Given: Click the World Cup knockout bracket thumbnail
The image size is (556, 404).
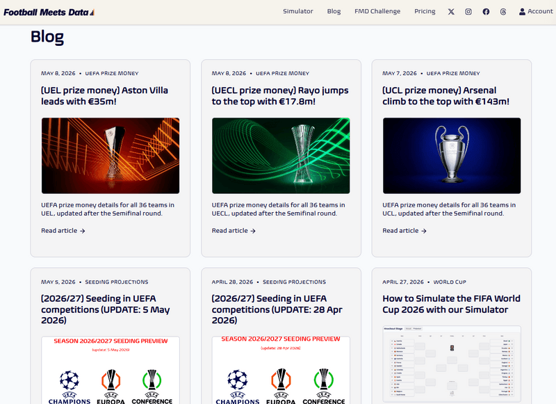Looking at the screenshot, I should point(452,364).
